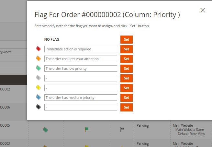Click the green tag icon in the dialog
The width and height of the screenshot is (212, 147).
click(39, 68)
